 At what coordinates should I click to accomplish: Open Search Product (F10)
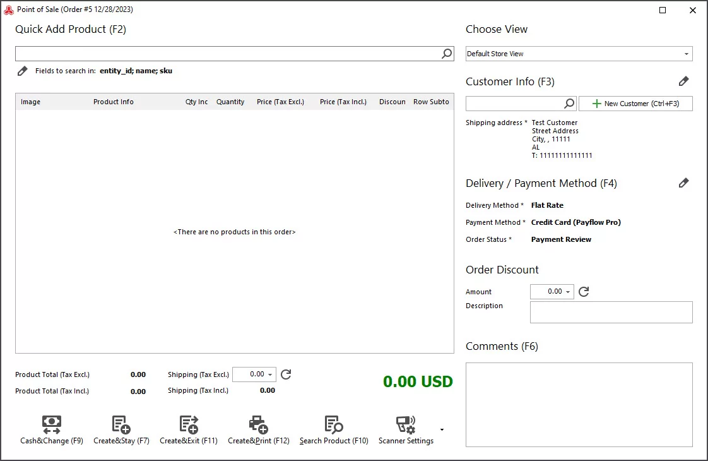point(334,430)
